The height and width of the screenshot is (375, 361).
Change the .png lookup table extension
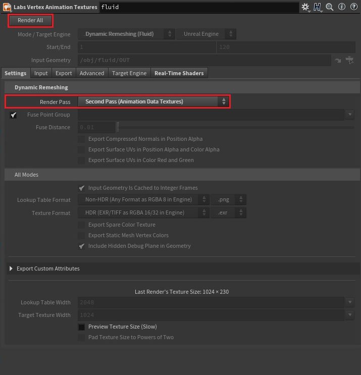point(228,199)
